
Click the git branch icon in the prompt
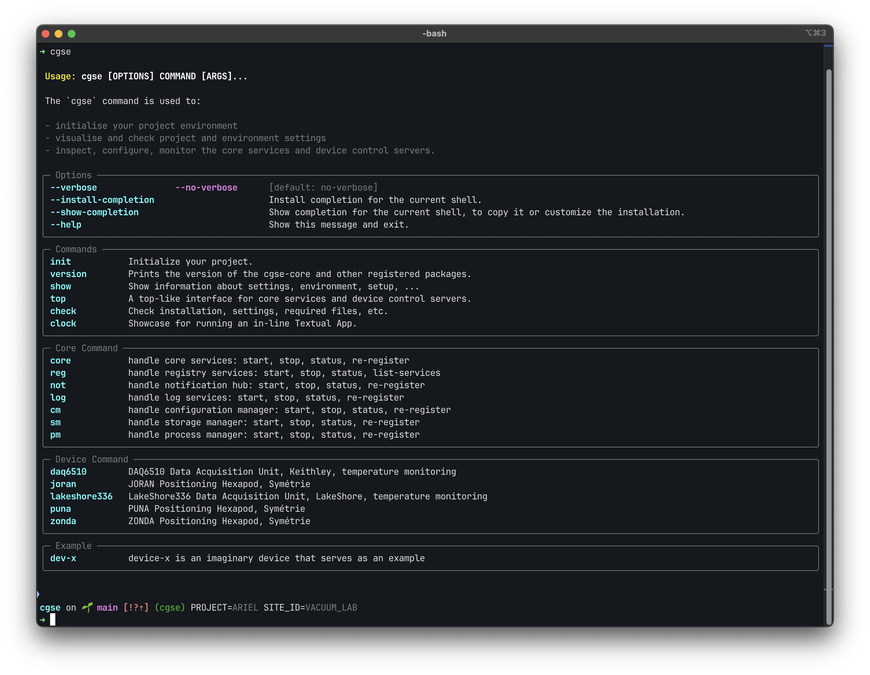pyautogui.click(x=87, y=608)
